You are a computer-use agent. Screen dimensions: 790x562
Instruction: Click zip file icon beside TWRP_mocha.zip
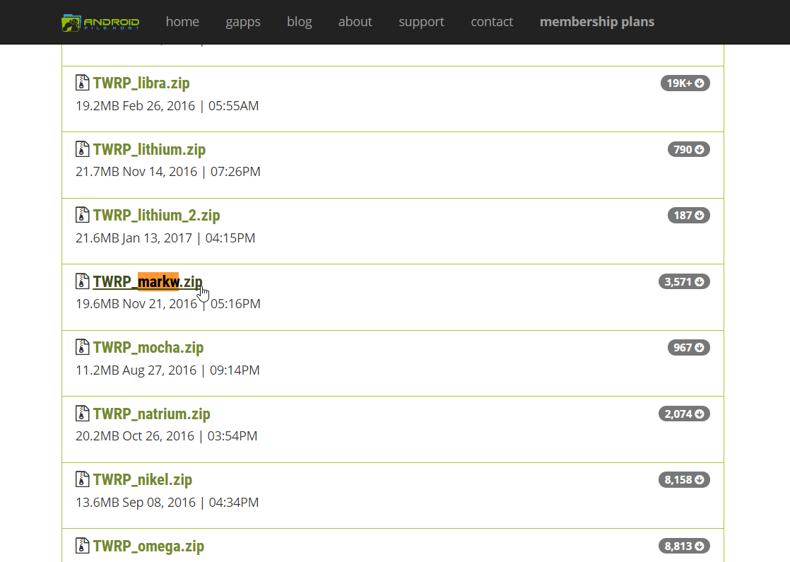[x=82, y=347]
